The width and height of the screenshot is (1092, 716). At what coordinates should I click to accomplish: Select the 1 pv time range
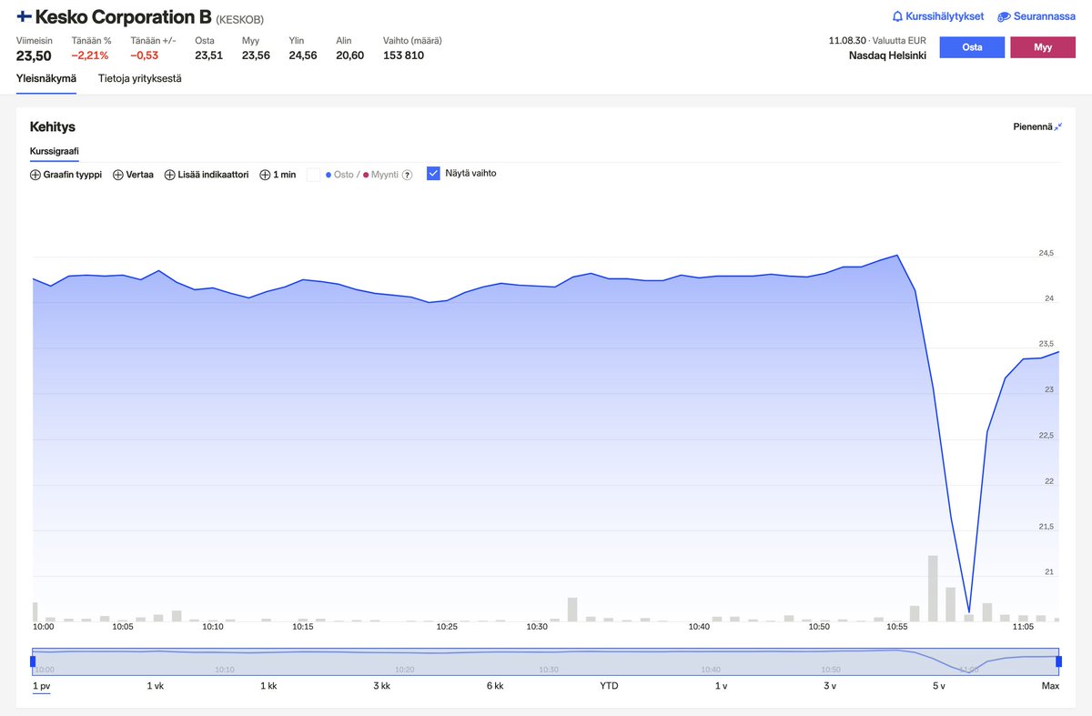[42, 686]
